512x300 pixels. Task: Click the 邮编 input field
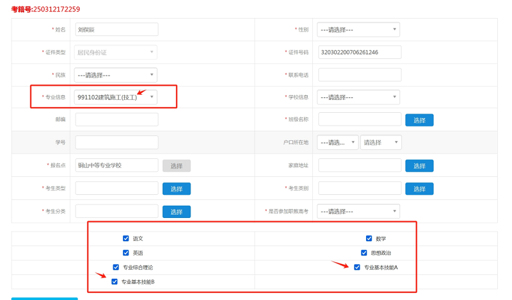click(116, 119)
